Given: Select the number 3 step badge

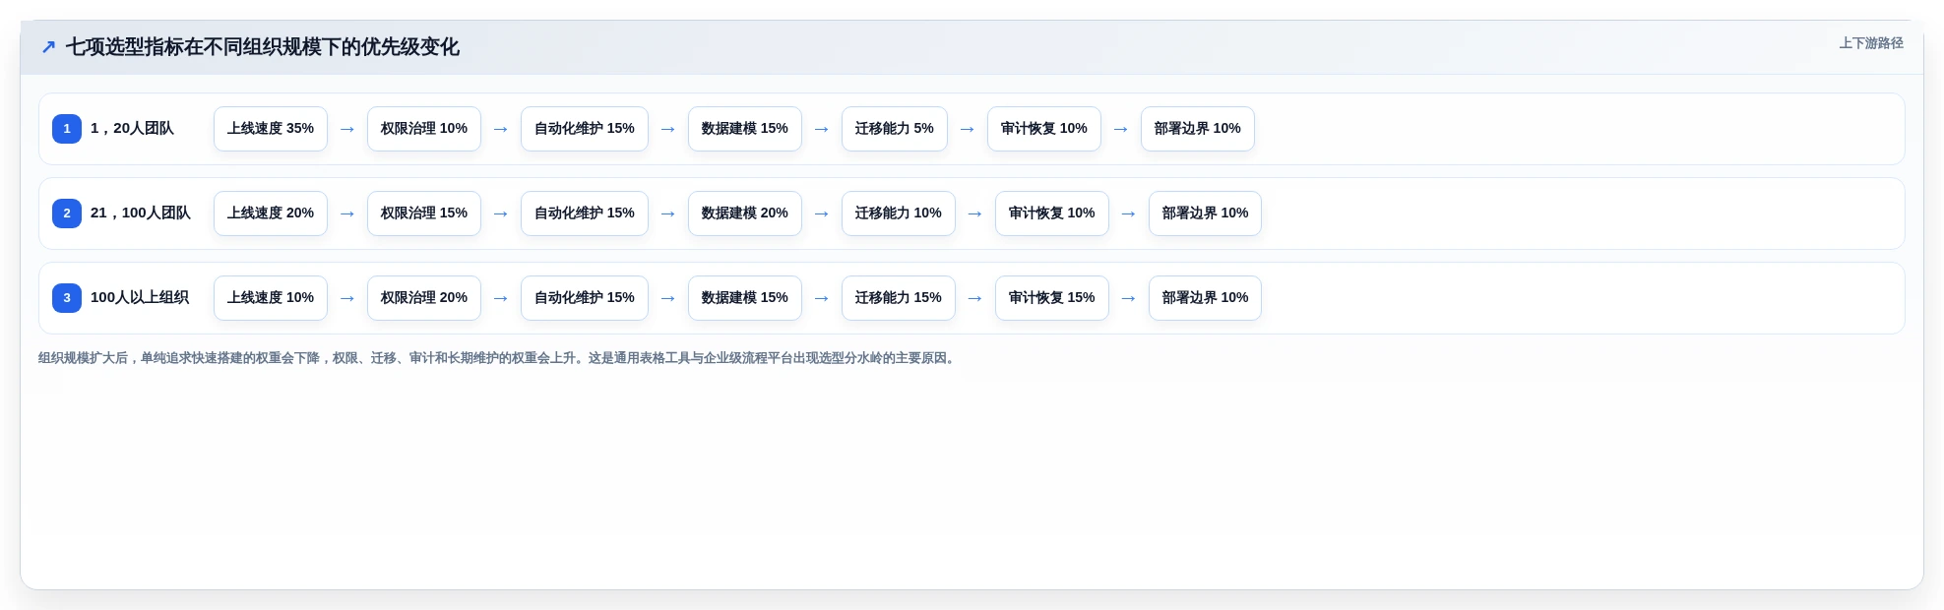Looking at the screenshot, I should 67,298.
